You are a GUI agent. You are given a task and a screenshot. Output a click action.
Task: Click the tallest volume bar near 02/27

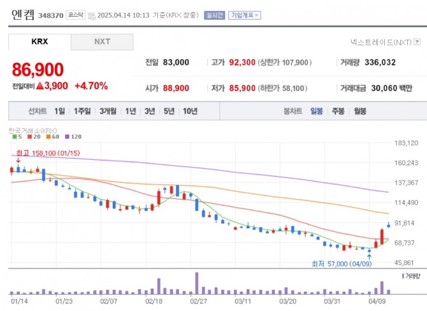click(x=197, y=283)
